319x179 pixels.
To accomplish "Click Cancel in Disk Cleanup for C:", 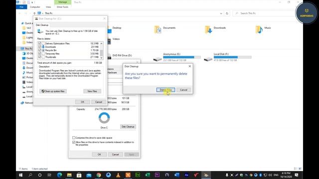I will pyautogui.click(x=99, y=102).
